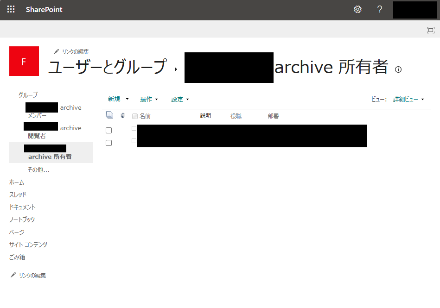This screenshot has height=308, width=440.
Task: Click the ユーザーとグループ breadcrumb title
Action: [108, 67]
